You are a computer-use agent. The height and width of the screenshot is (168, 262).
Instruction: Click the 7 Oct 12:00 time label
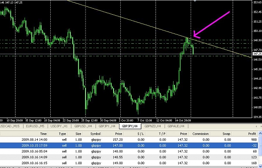[x=145, y=120]
